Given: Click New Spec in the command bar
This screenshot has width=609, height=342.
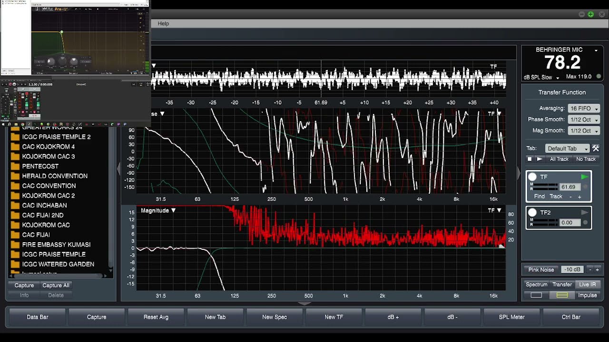Looking at the screenshot, I should 275,317.
